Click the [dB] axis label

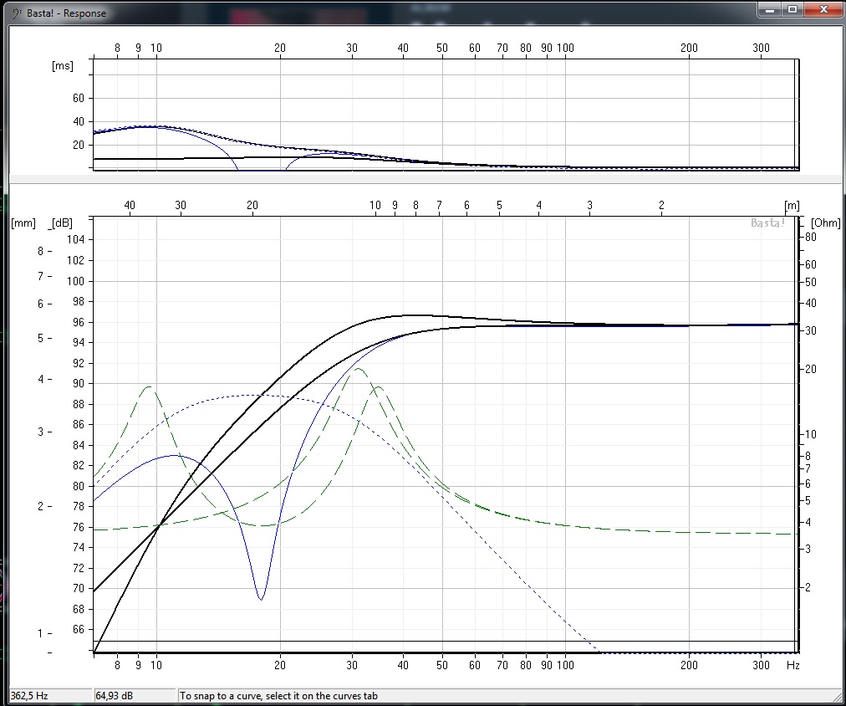62,223
